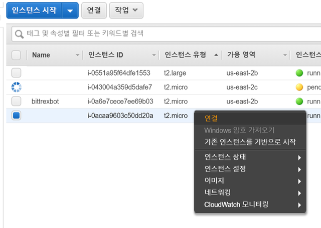
Task: Expand 이미지 submenu
Action: pyautogui.click(x=250, y=180)
